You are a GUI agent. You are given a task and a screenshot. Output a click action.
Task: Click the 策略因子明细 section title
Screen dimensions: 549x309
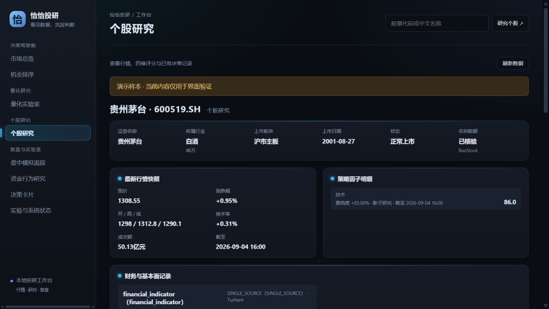[x=355, y=179]
